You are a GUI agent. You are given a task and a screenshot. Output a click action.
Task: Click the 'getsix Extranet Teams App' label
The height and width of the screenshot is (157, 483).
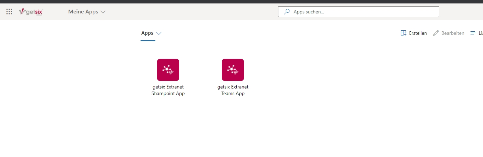[233, 90]
